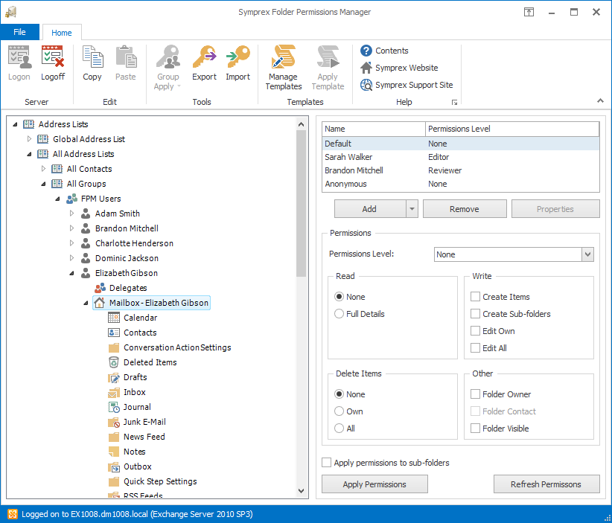612x523 pixels.
Task: Click the Remove button
Action: [x=465, y=209]
